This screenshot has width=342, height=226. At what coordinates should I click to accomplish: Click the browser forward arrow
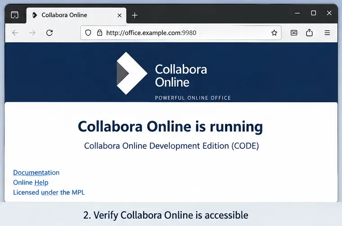[32, 33]
